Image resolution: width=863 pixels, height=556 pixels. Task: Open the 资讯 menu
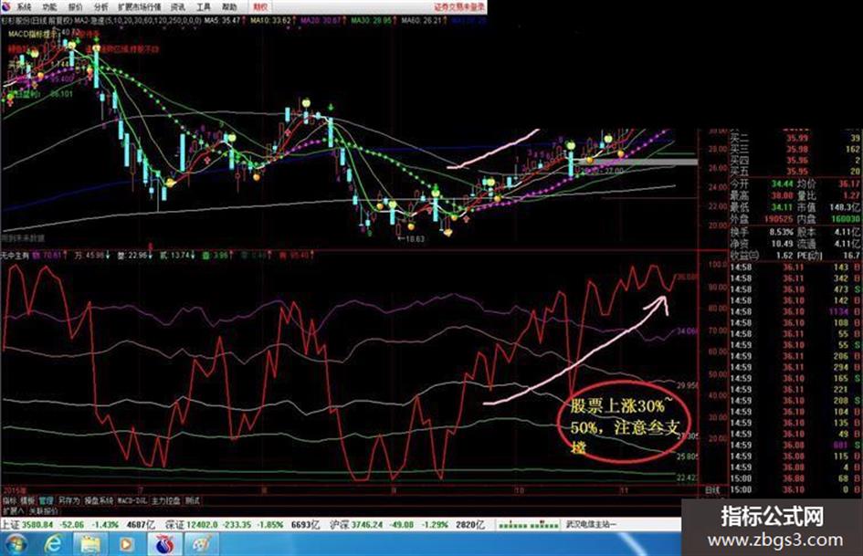[178, 7]
